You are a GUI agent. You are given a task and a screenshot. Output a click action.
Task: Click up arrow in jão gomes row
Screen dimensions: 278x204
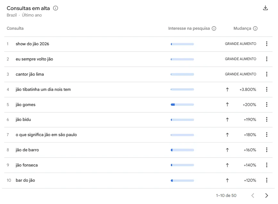point(227,104)
